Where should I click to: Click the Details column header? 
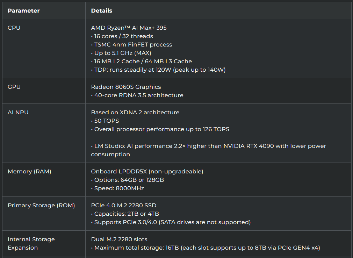coord(102,10)
